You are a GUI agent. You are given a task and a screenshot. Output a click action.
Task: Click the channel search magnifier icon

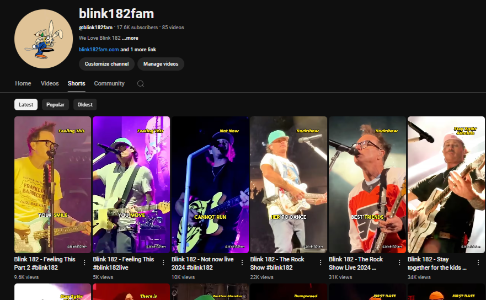point(141,84)
